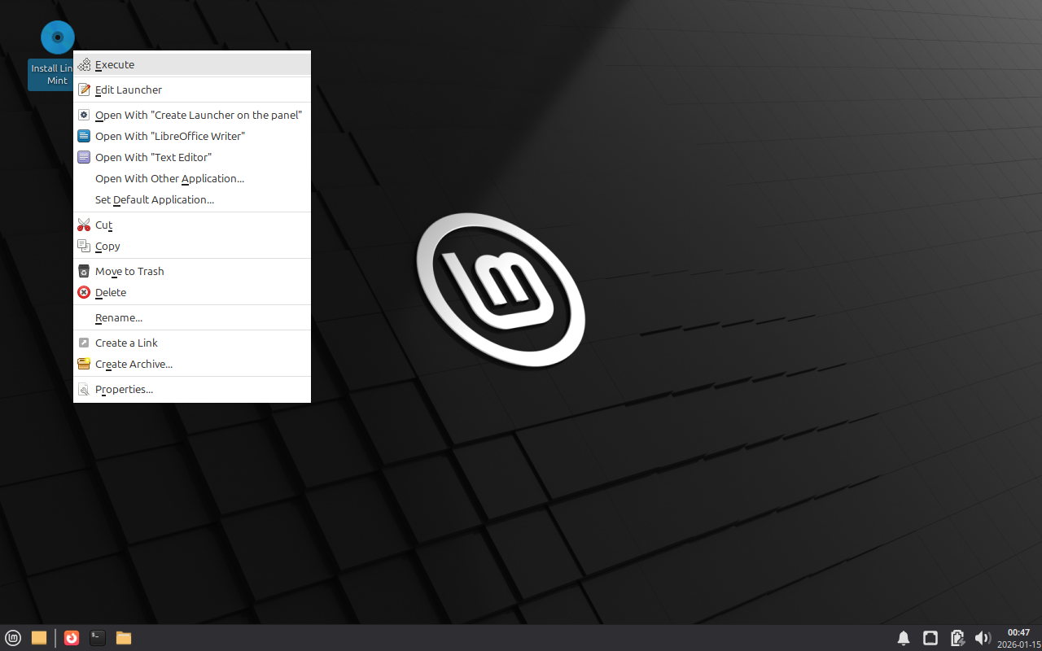Open the file manager folder icon in the panel
The image size is (1042, 651).
point(124,638)
